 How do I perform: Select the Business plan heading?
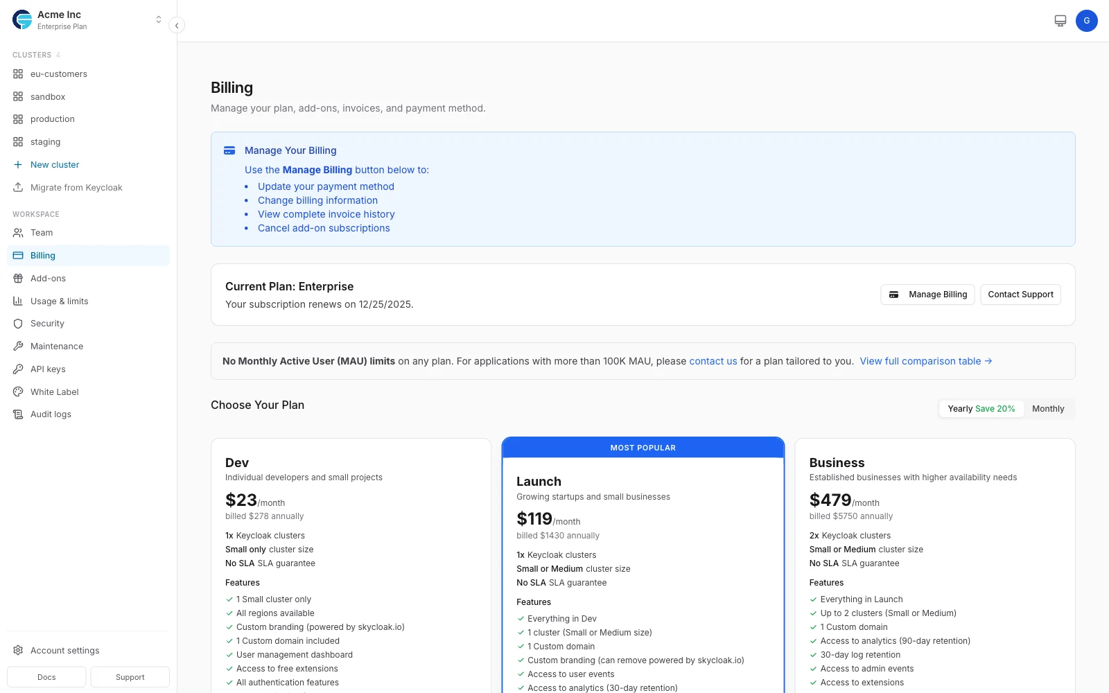tap(837, 463)
